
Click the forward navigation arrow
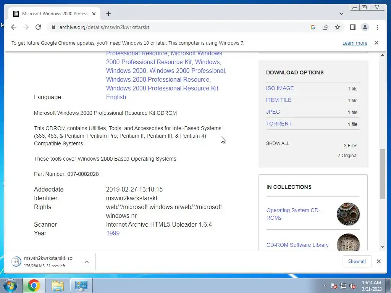click(x=26, y=27)
